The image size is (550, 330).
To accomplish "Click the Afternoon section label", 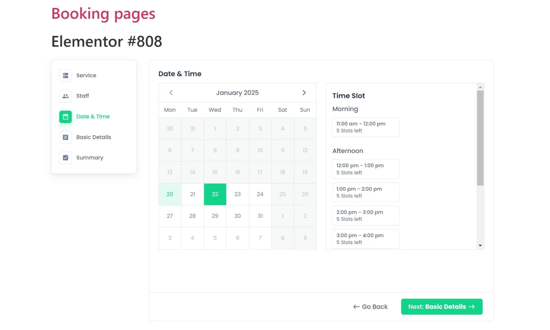I will click(x=348, y=151).
